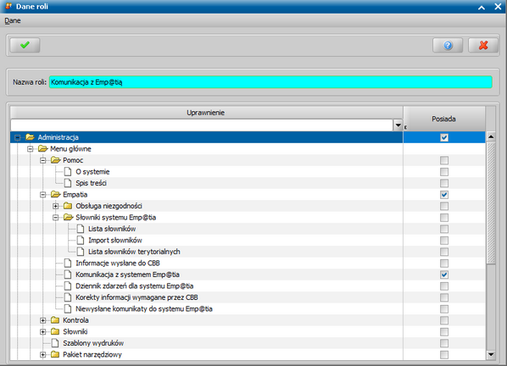507x366 pixels.
Task: Check the Szablony wydruków checkbox
Action: click(x=444, y=343)
